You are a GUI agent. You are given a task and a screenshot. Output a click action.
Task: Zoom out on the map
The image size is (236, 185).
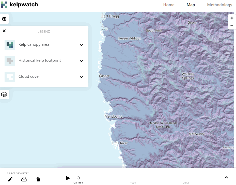point(232,26)
